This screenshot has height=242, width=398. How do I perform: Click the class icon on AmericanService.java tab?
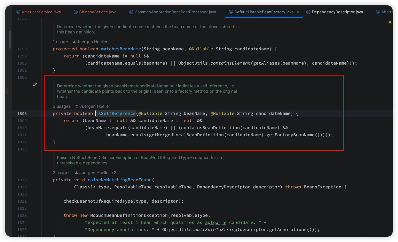[x=18, y=12]
